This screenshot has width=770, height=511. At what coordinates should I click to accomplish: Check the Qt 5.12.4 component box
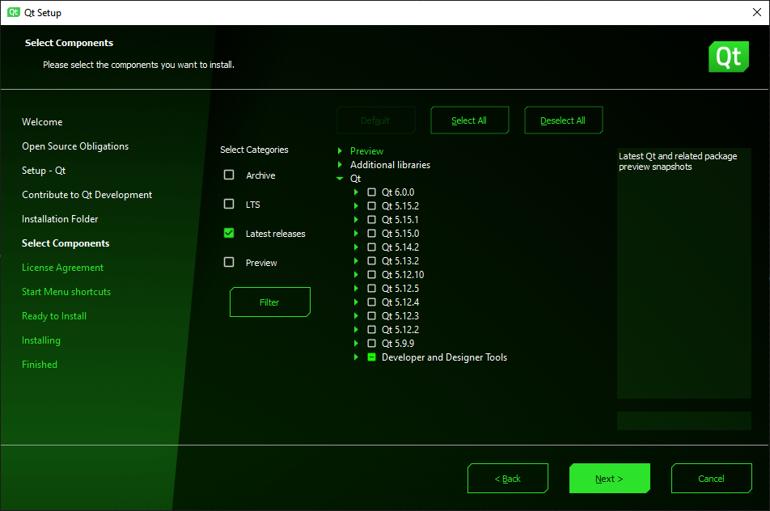click(x=372, y=302)
